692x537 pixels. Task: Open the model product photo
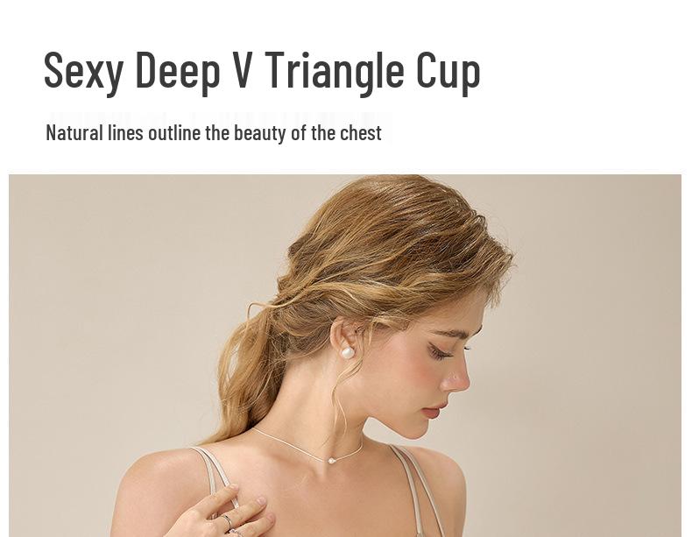click(345, 356)
